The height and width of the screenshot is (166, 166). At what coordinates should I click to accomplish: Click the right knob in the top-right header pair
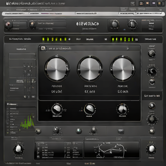pos(132,24)
